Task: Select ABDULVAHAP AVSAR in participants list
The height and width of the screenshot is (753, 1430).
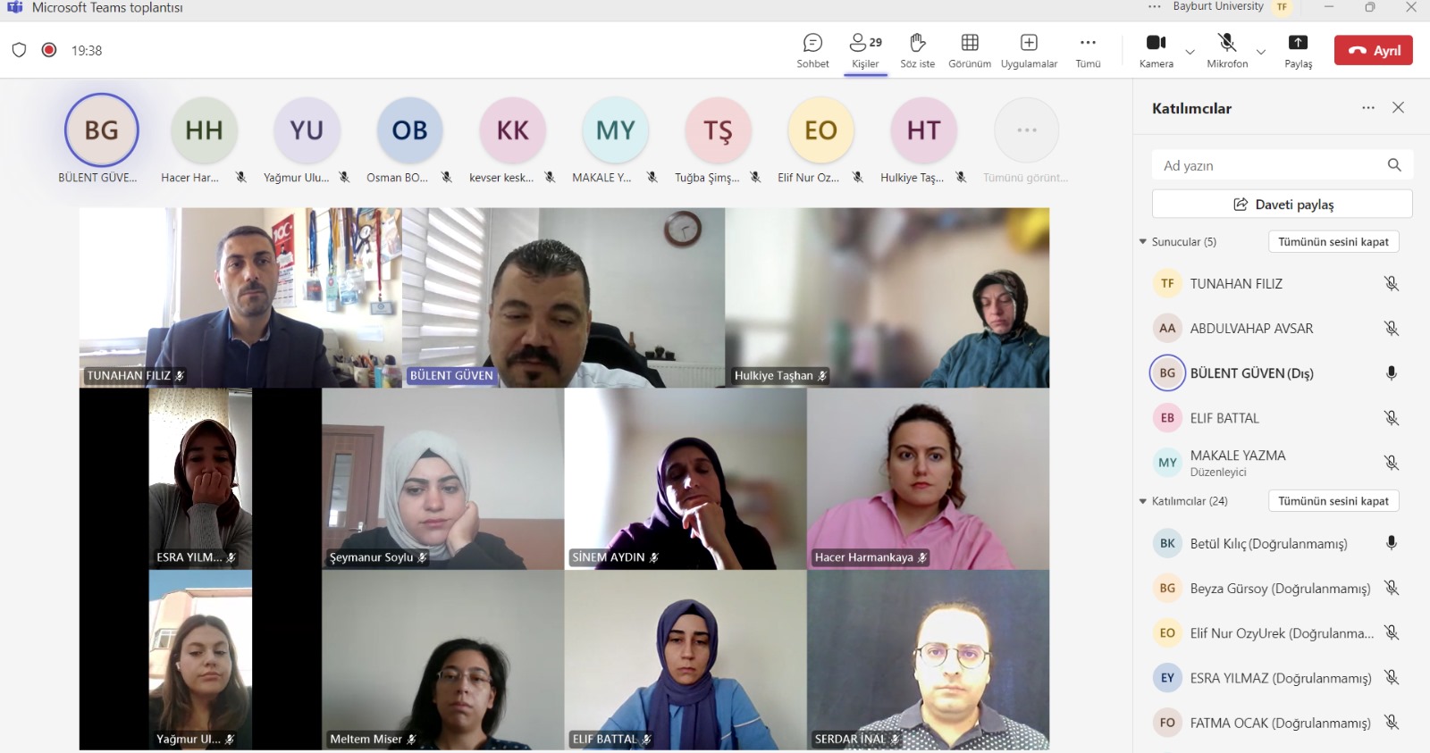Action: 1275,328
